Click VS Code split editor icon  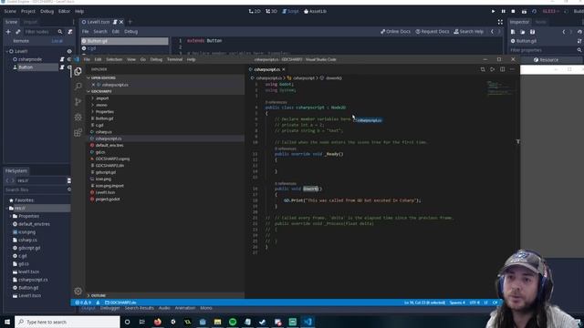point(503,69)
